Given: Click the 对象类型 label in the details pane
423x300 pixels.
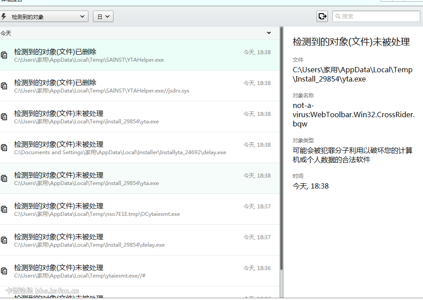Looking at the screenshot, I should (x=303, y=141).
